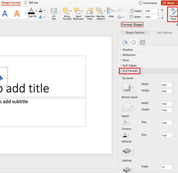
Task: Click the Comments button
Action: click(x=148, y=3)
